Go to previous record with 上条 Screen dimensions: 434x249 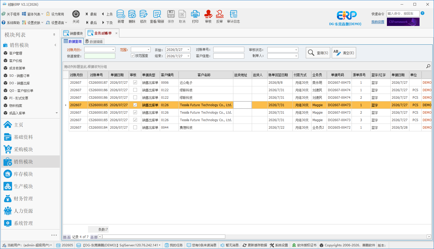point(107,14)
